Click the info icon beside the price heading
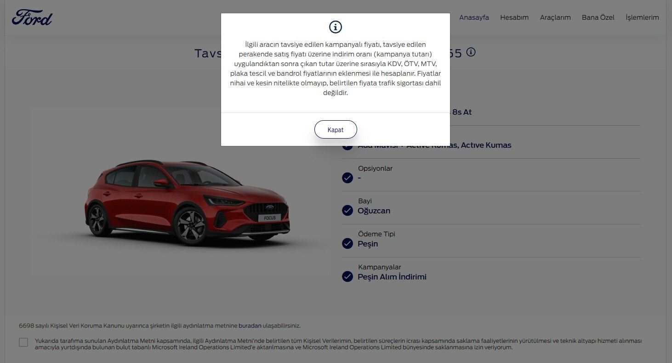672x363 pixels. 471,52
